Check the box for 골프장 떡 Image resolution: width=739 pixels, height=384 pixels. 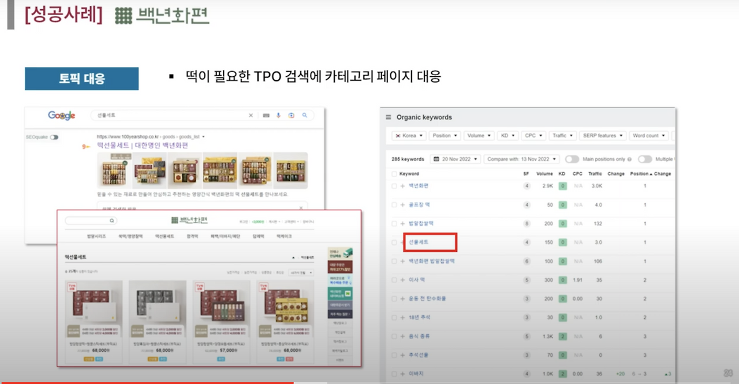[394, 205]
